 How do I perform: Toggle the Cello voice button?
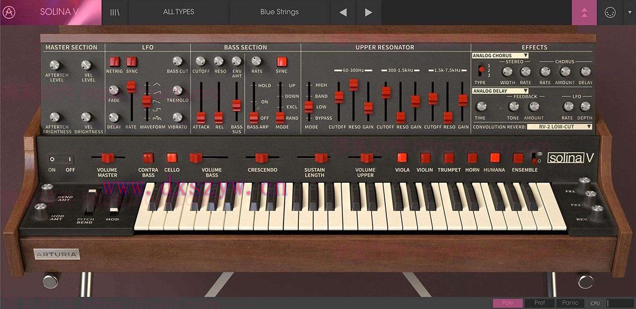pyautogui.click(x=172, y=157)
